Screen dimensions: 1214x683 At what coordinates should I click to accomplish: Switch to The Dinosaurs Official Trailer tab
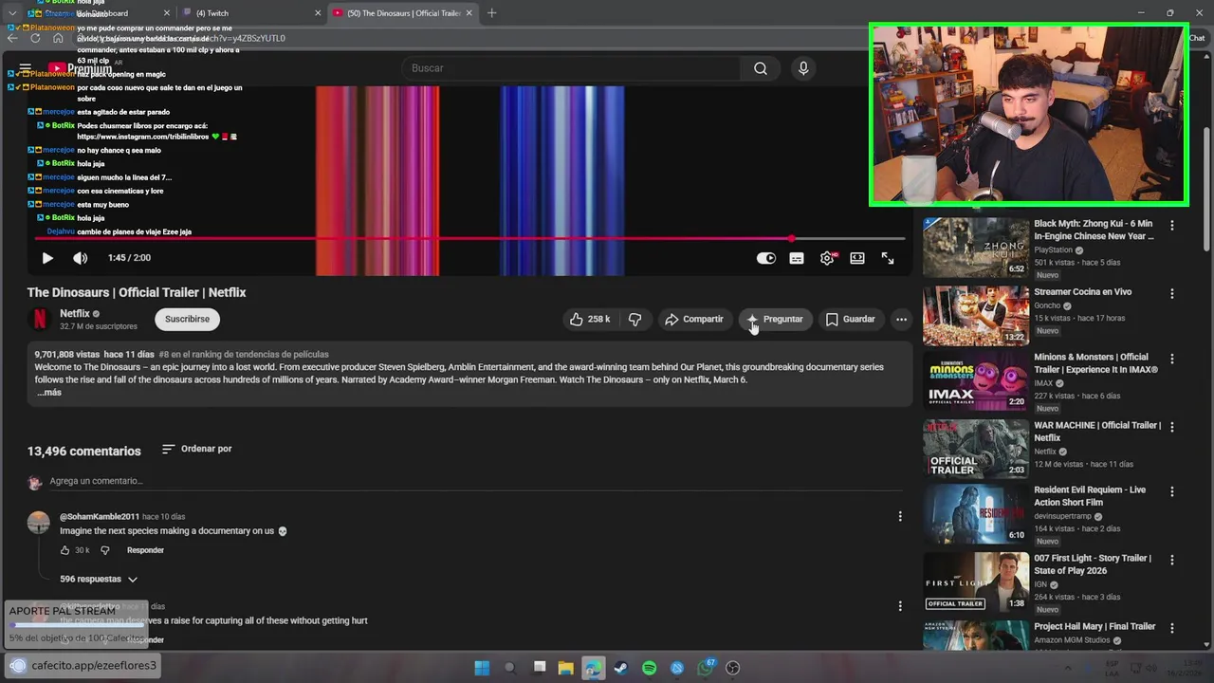(x=402, y=13)
